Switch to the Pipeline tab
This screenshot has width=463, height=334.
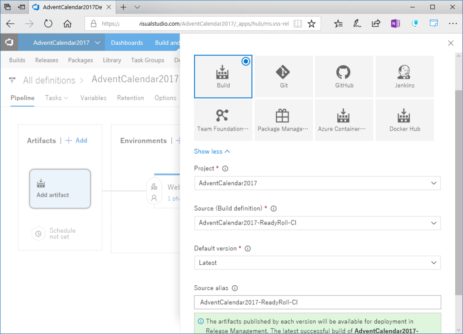point(23,98)
